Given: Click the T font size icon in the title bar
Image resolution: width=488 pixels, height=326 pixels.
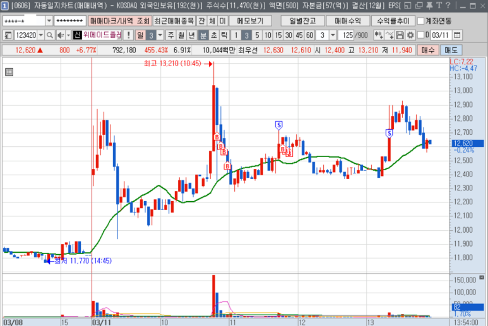Looking at the screenshot, I should click(x=439, y=5).
